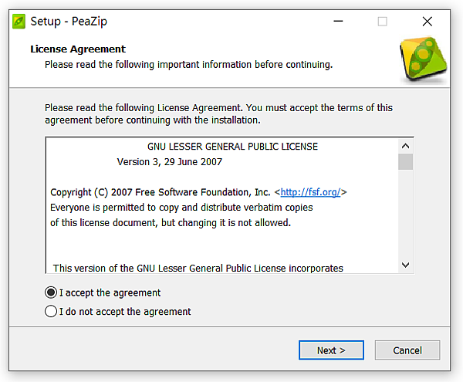Proceed with the Next > button
463x382 pixels.
(x=330, y=350)
